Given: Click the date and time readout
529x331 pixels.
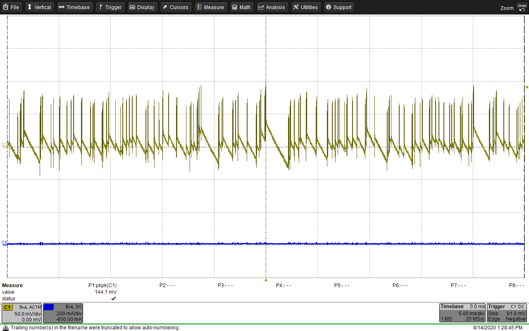Looking at the screenshot, I should [498, 328].
